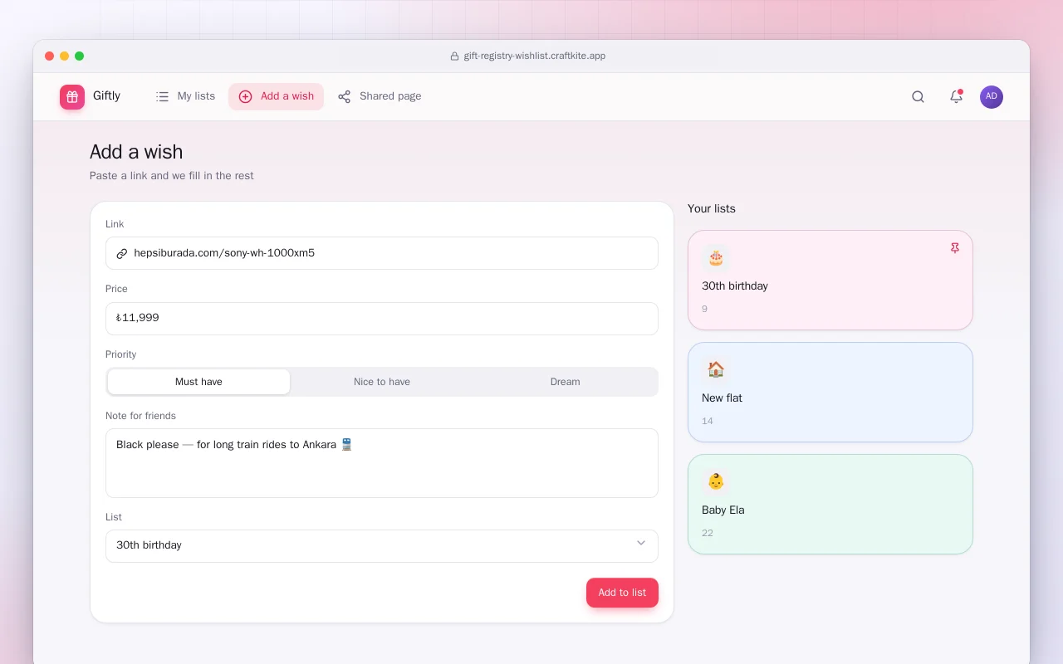Click the pin icon on 30th birthday card
1063x664 pixels.
[955, 248]
